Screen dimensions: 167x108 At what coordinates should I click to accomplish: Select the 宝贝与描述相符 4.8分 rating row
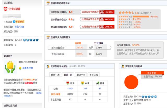(82, 12)
